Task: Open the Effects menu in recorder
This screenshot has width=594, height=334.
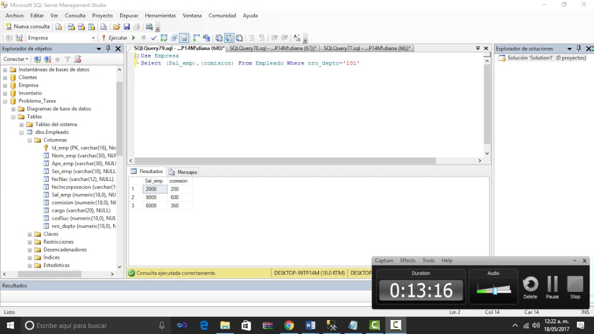Action: pos(408,260)
